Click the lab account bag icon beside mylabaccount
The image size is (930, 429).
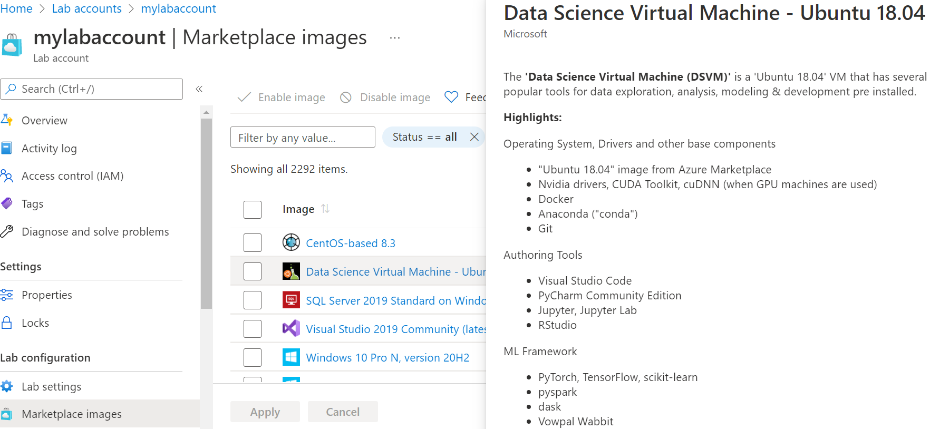click(x=11, y=45)
